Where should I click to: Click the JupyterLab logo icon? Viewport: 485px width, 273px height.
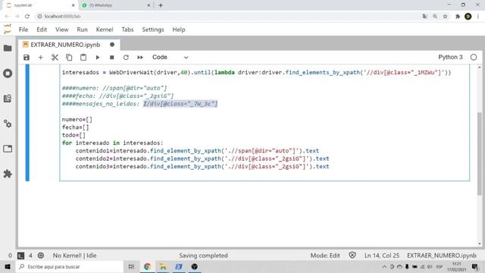[x=8, y=29]
